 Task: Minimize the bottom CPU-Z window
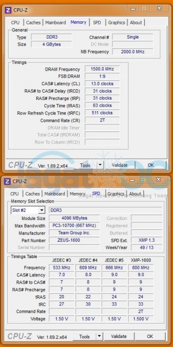(x=133, y=180)
